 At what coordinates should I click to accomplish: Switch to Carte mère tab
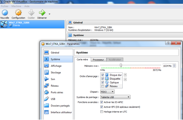[x=83, y=59]
